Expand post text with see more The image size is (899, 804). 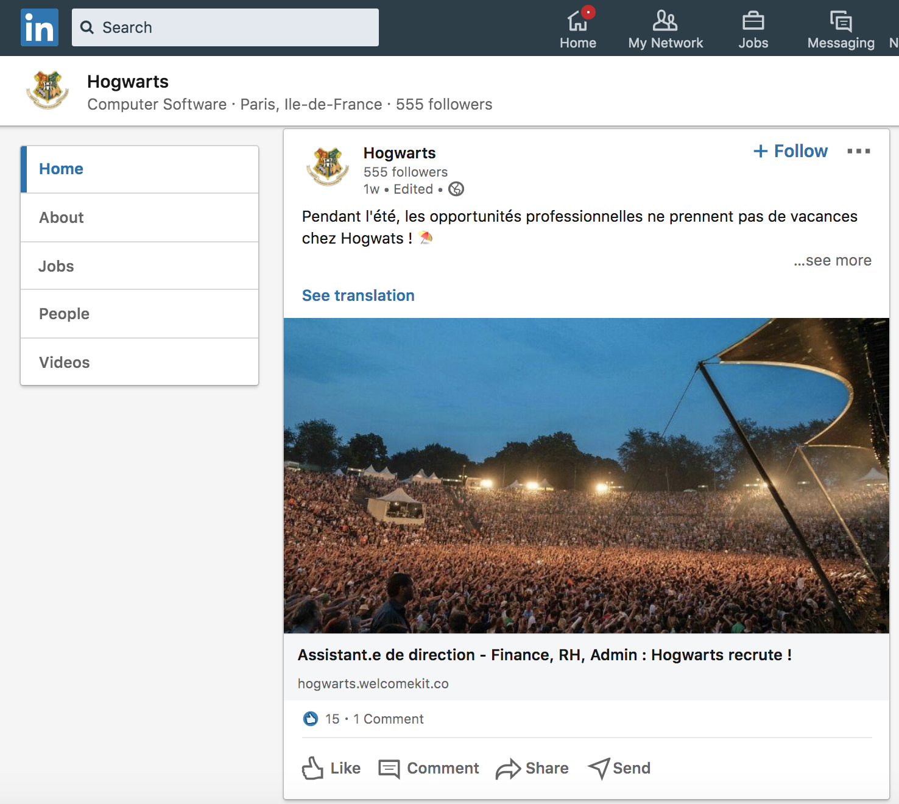pos(832,261)
